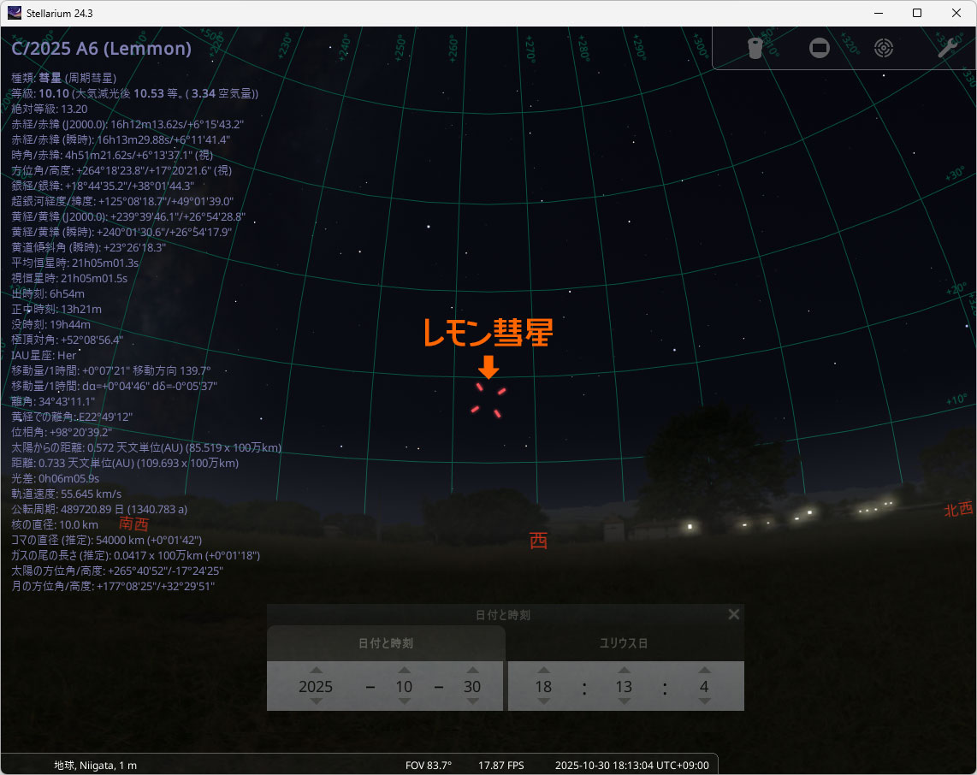Toggle the Telrad sight icon

coord(883,49)
